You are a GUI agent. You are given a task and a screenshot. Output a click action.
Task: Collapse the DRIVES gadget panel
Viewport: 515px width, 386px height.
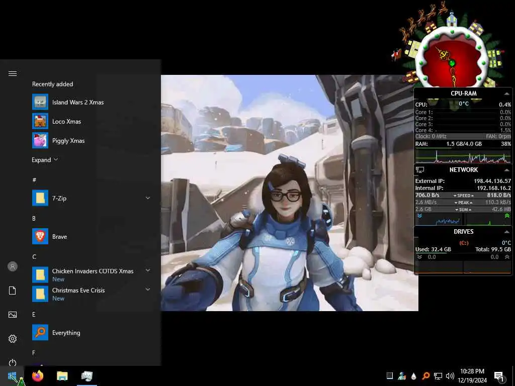coord(507,232)
